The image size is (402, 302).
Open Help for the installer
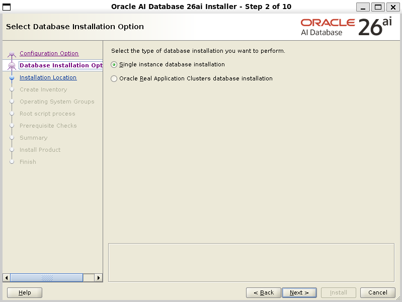coord(25,292)
